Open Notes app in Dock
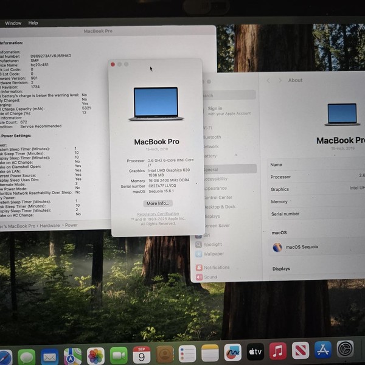The width and height of the screenshot is (365, 365). tap(210, 353)
